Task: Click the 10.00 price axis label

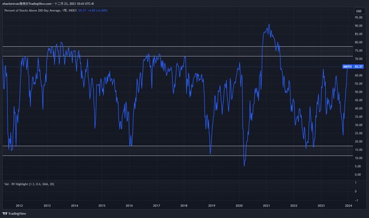Action: click(359, 158)
